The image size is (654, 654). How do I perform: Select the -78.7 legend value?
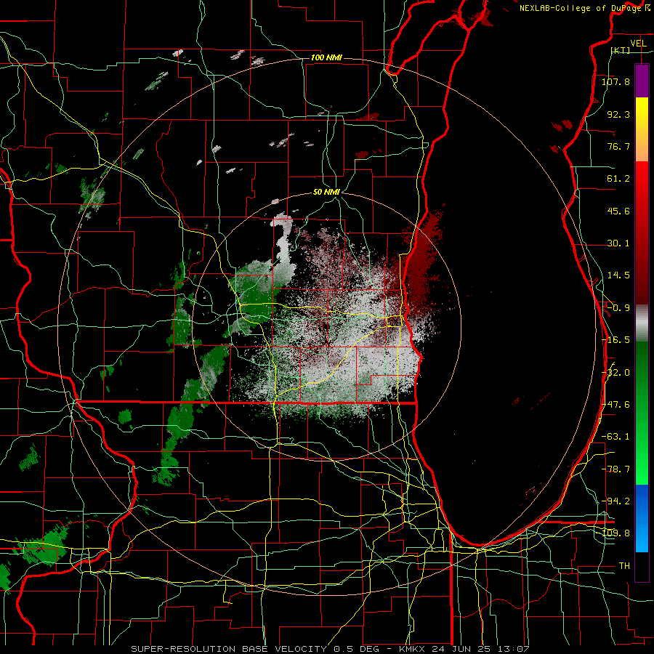[x=615, y=469]
